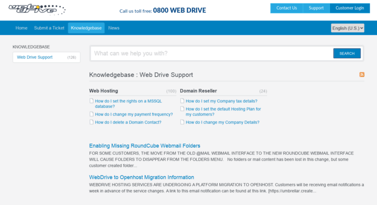Click the Domain Reseller (24) article count

click(263, 91)
